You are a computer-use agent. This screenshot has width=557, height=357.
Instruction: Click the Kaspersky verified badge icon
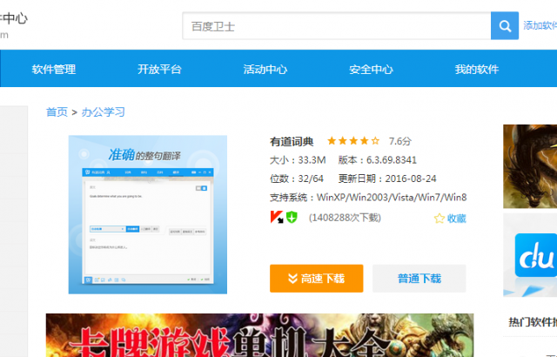click(x=277, y=217)
